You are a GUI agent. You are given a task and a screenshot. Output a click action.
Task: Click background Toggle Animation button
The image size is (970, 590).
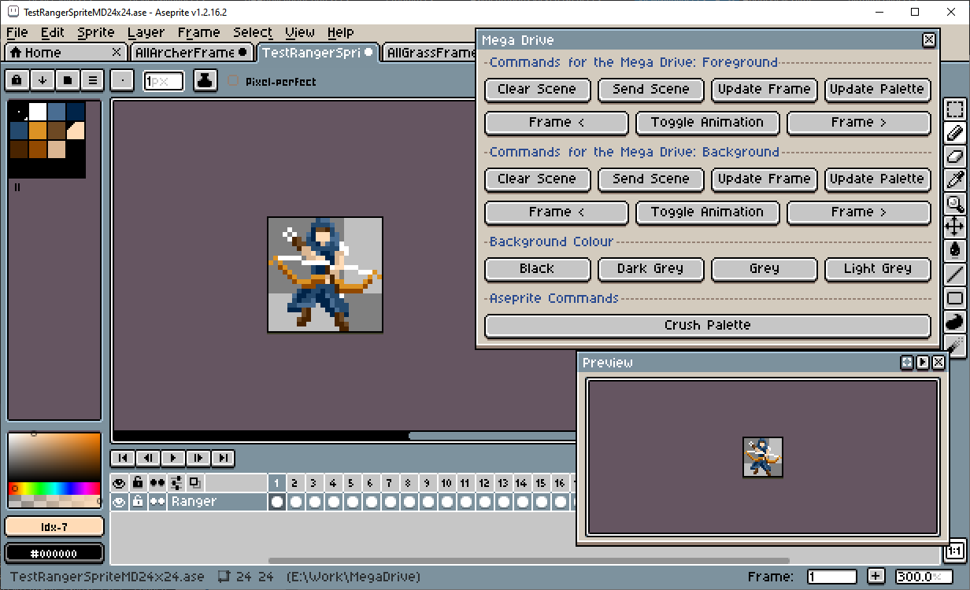coord(707,212)
